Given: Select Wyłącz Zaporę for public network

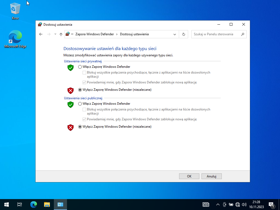Looking at the screenshot, I should (80, 127).
